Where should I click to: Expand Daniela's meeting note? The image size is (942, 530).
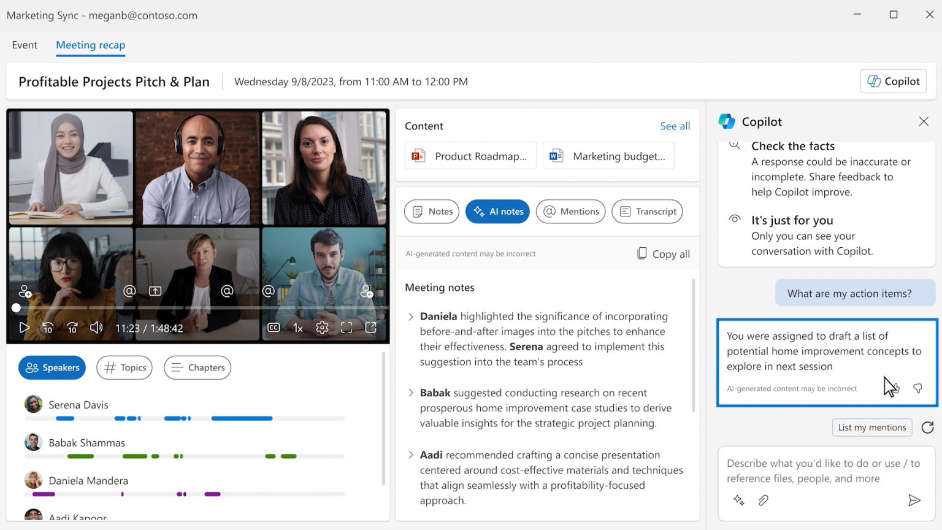click(x=411, y=317)
